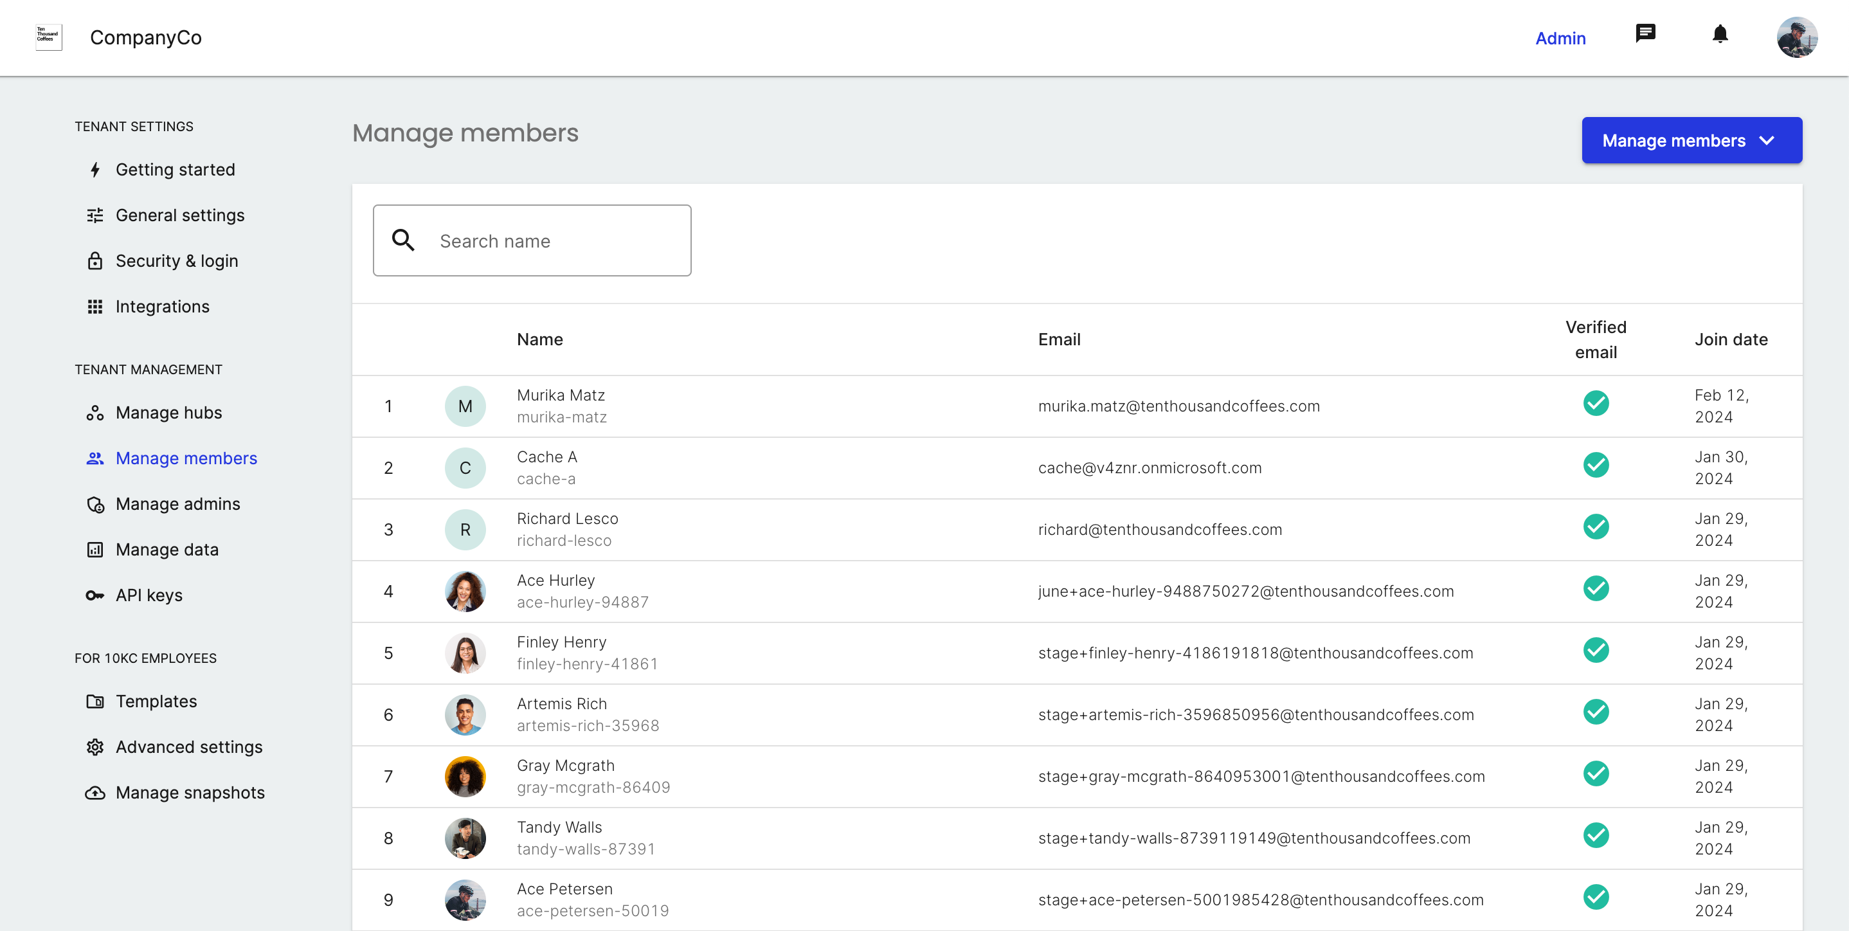
Task: Click the lightning bolt Getting started icon
Action: pos(95,169)
